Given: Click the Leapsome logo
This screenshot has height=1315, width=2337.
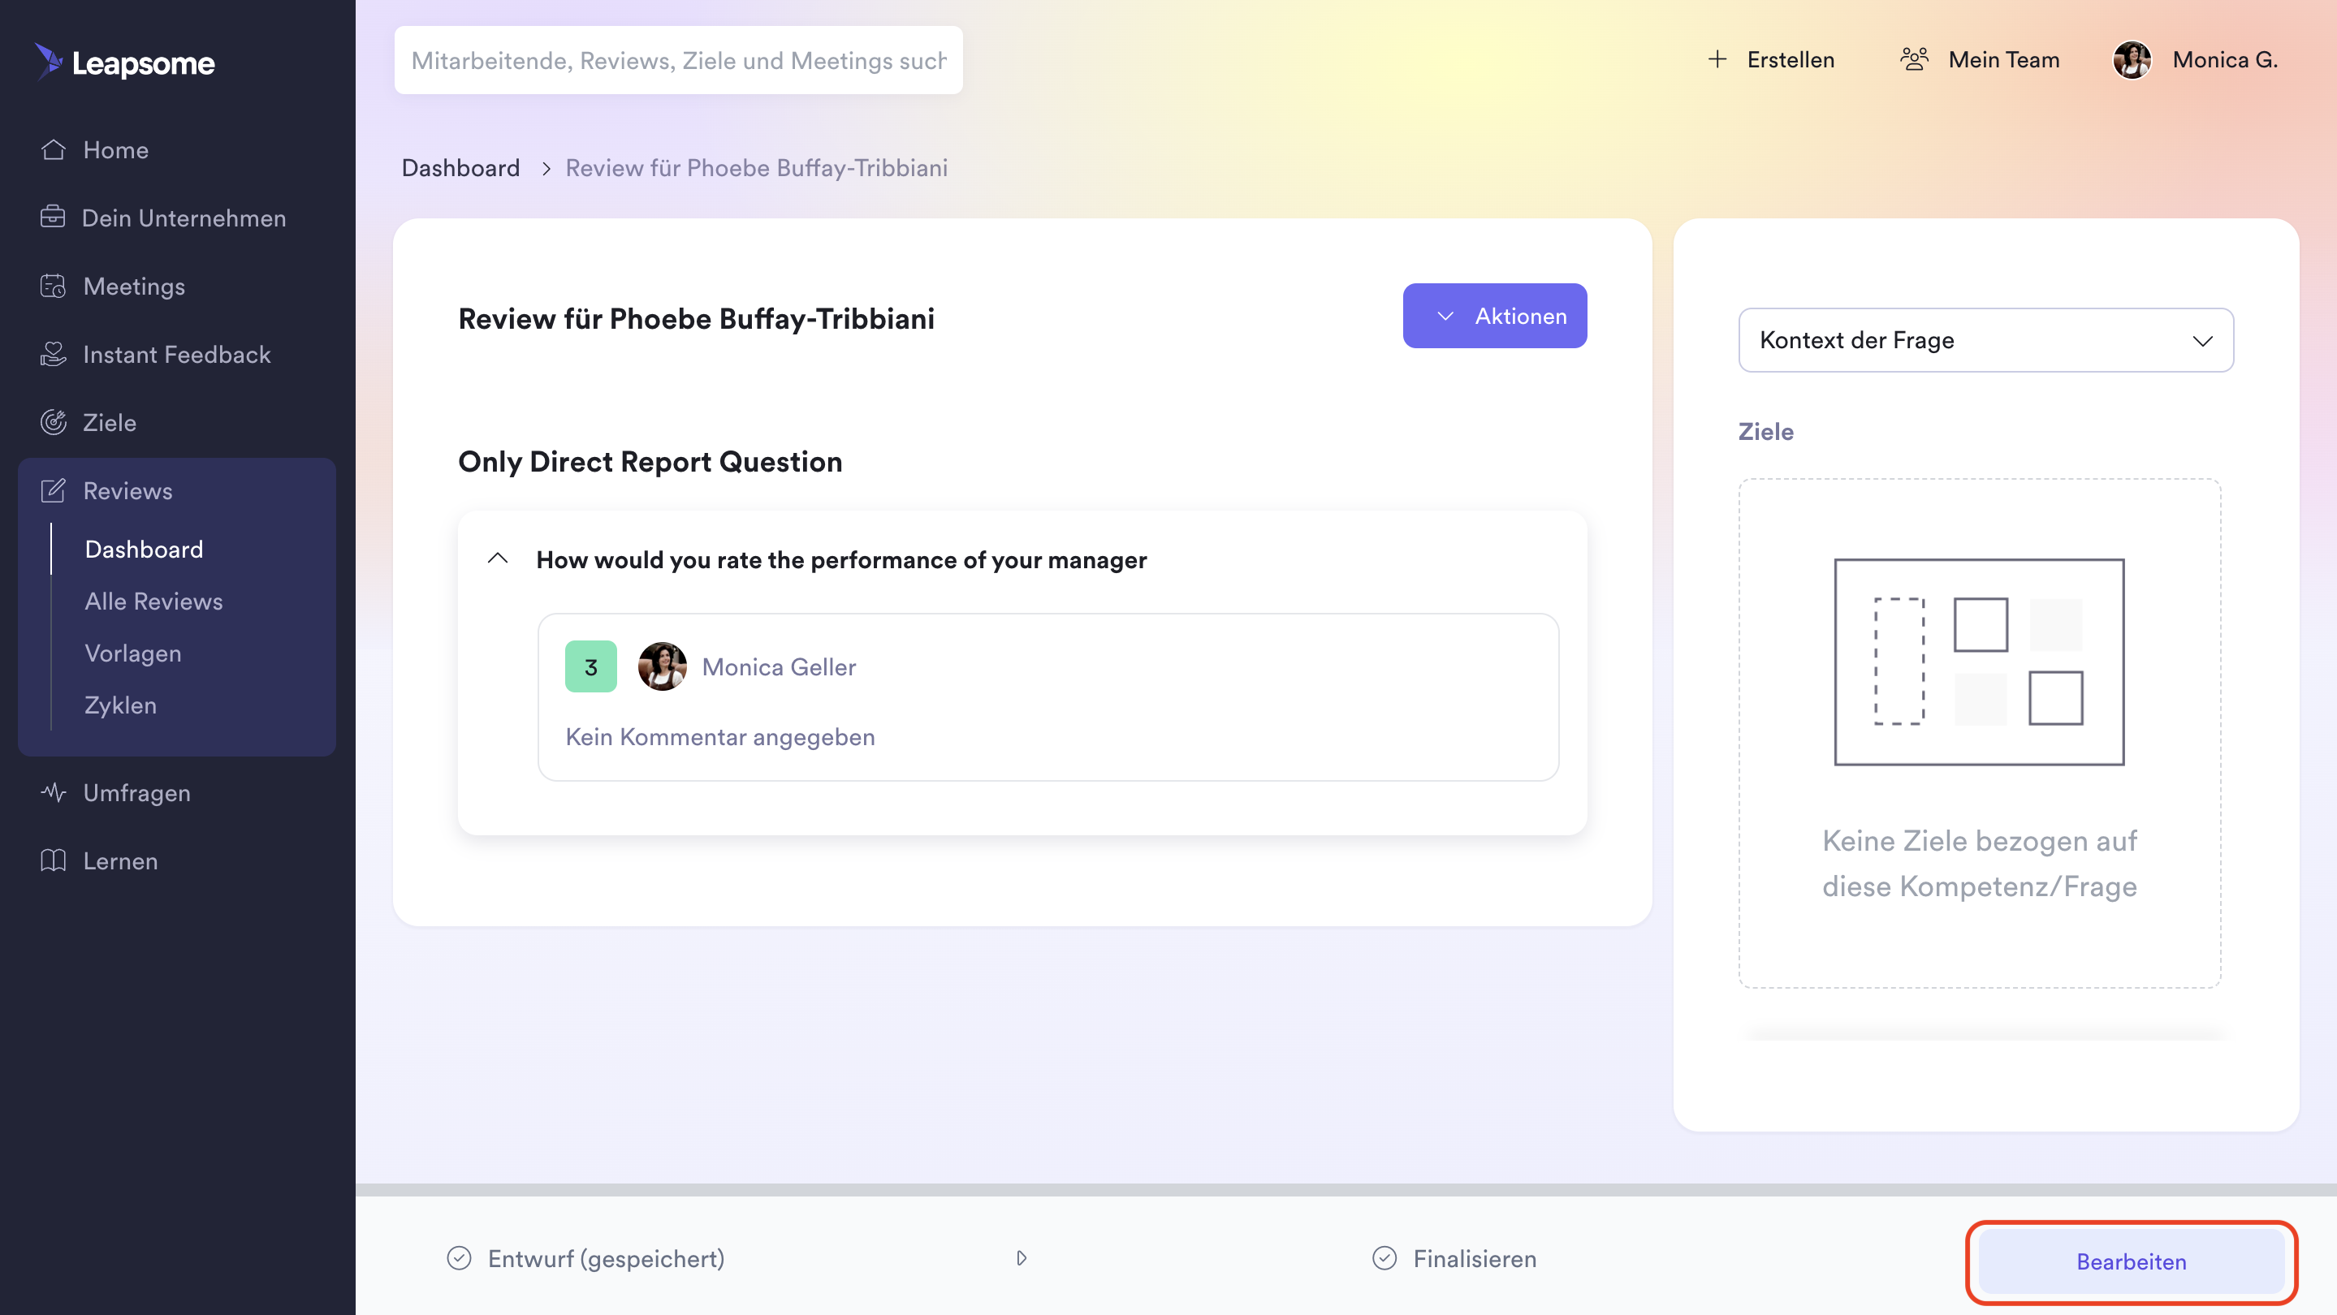Looking at the screenshot, I should (125, 63).
